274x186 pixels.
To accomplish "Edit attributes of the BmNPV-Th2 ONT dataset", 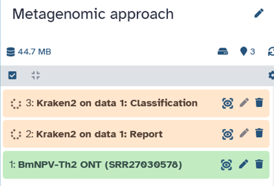I will (244, 164).
